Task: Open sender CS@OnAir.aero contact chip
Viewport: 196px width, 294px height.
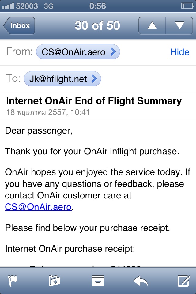Action: point(78,52)
